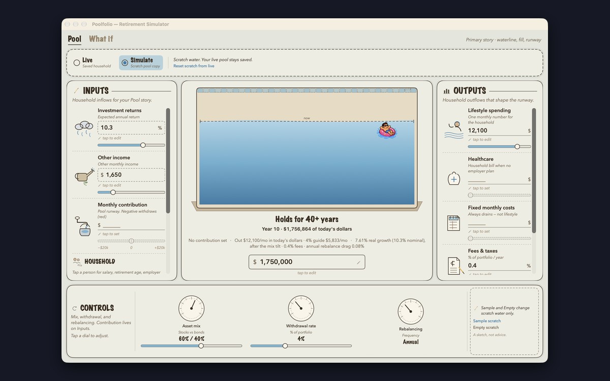Click the swimmer on the pink float
Screen dimensions: 610x381
(x=387, y=131)
